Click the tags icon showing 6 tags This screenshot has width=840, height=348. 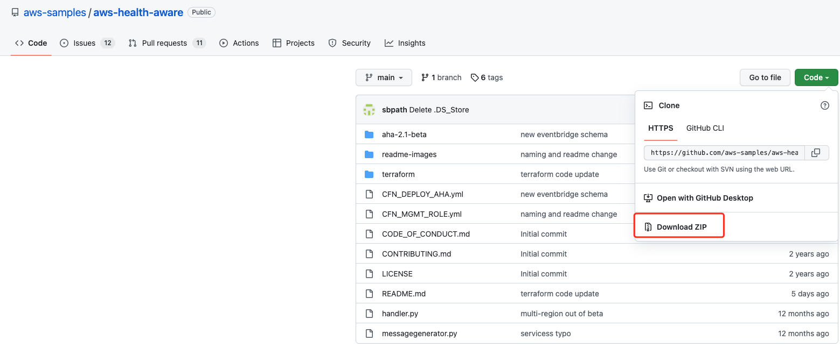coord(474,77)
